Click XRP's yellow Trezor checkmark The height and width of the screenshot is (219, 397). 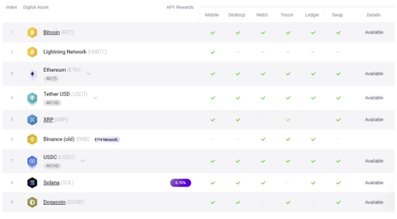(288, 120)
